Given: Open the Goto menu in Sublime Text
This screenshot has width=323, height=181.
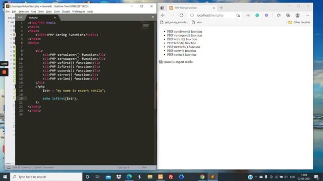Looking at the screenshot, I should pos(49,12).
